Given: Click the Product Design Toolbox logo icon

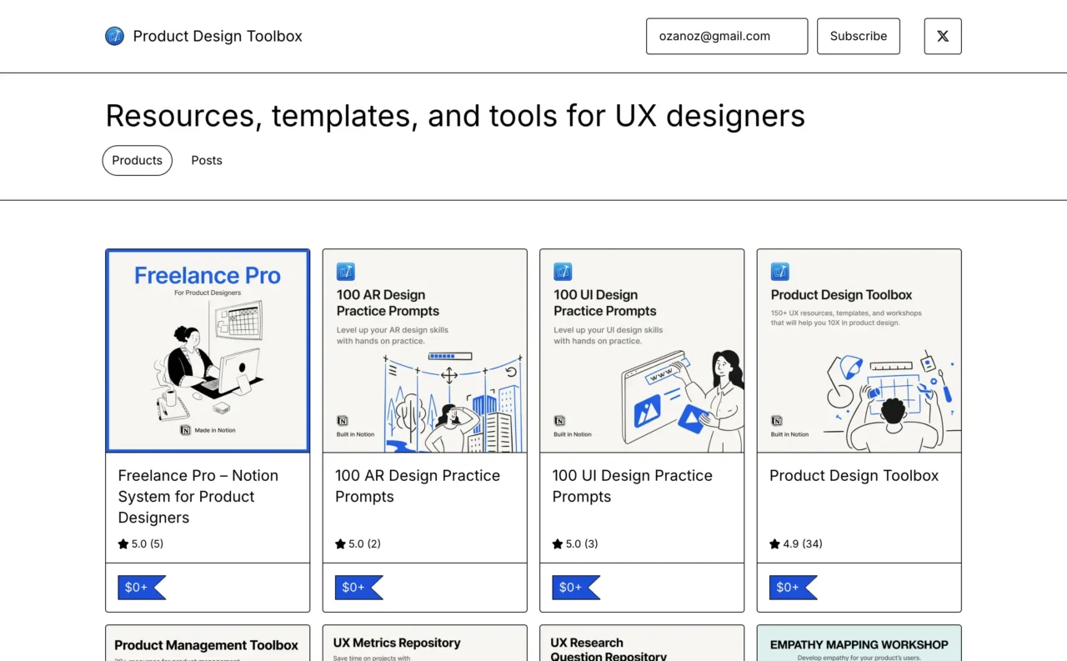Looking at the screenshot, I should (114, 36).
